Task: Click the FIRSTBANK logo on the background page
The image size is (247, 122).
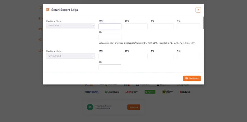Action: pyautogui.click(x=92, y=92)
